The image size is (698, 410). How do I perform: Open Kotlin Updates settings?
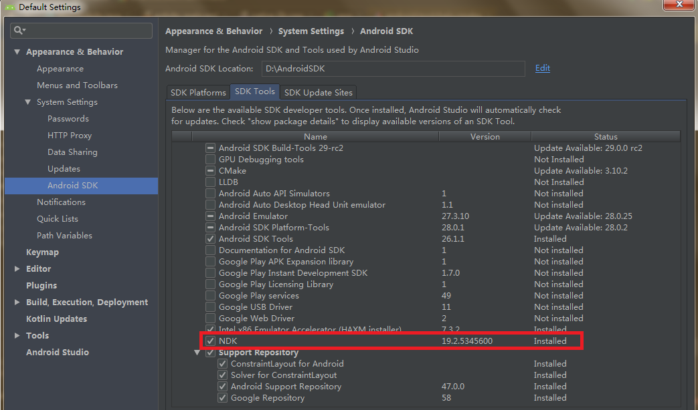[56, 319]
